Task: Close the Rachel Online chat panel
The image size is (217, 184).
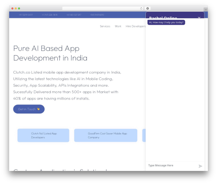Action: pyautogui.click(x=199, y=18)
